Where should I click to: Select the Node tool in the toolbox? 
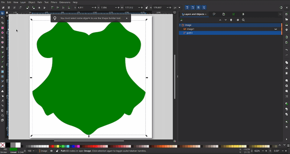(3, 18)
